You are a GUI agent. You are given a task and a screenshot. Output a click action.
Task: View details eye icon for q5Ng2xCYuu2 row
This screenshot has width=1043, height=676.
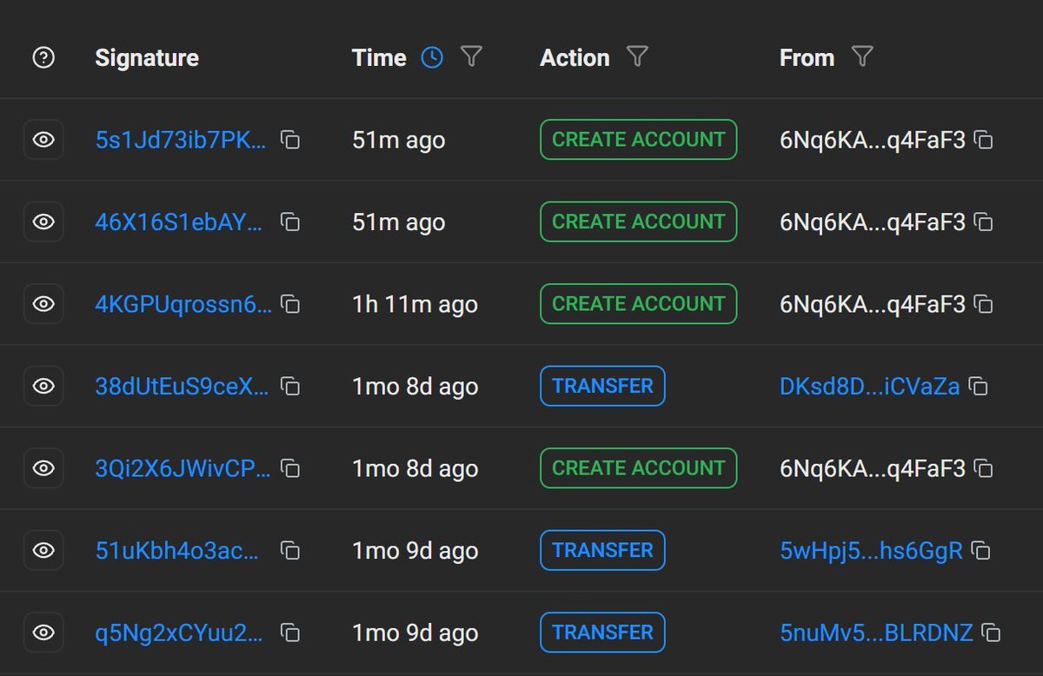pos(43,633)
